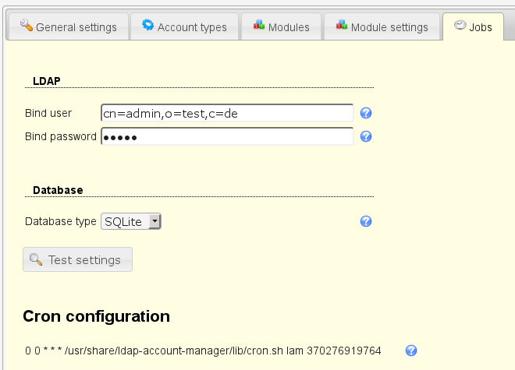Open help for Bind user field
This screenshot has height=370, width=515.
[365, 114]
